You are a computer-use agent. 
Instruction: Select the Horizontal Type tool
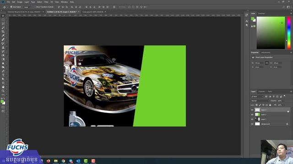3,75
